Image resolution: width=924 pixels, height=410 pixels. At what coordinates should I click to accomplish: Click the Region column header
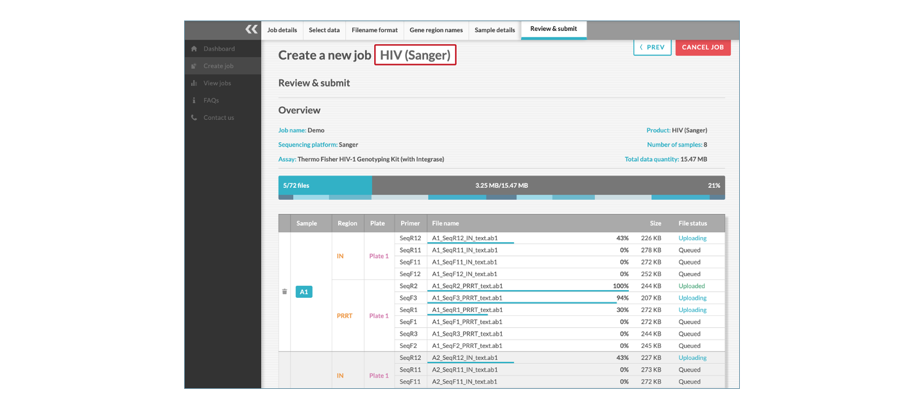click(347, 224)
